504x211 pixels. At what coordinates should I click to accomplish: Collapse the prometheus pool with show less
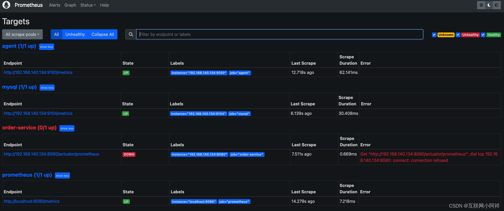(x=62, y=176)
